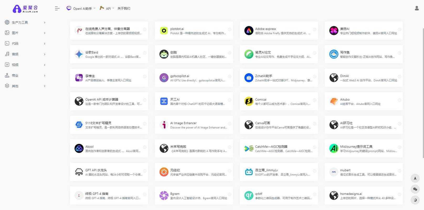Expand the 生产力工具 sidebar category
The image size is (424, 210).
pos(25,22)
